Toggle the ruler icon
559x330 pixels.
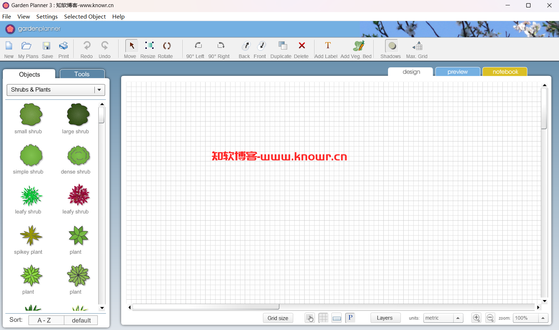pyautogui.click(x=337, y=318)
